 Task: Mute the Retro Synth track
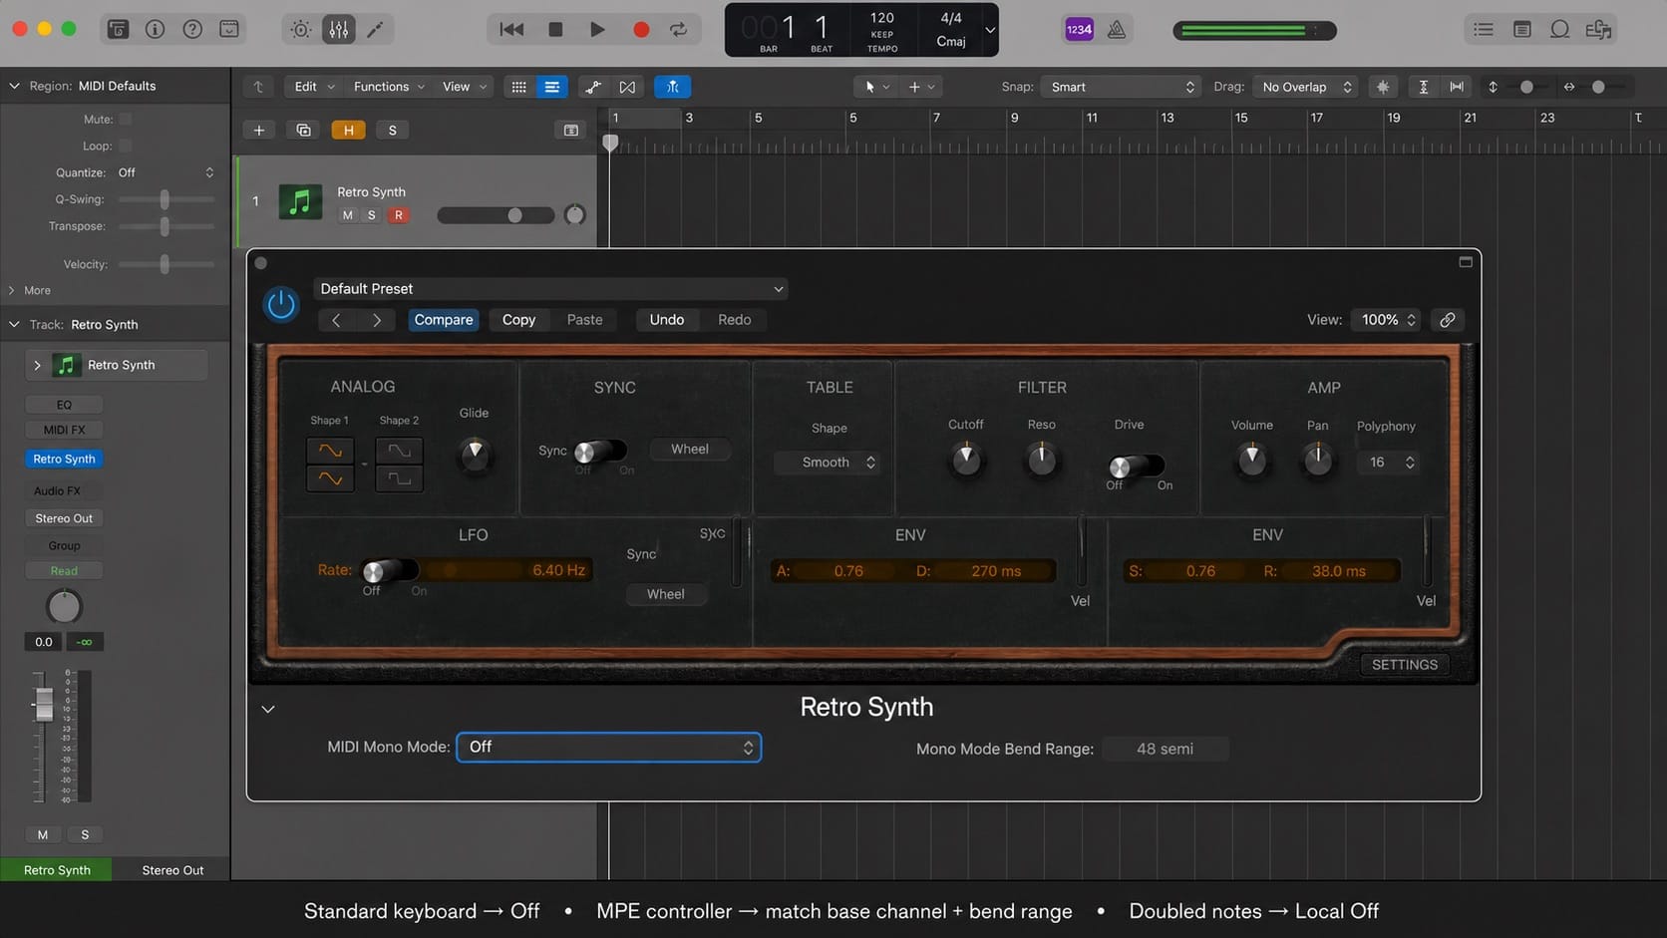coord(347,215)
